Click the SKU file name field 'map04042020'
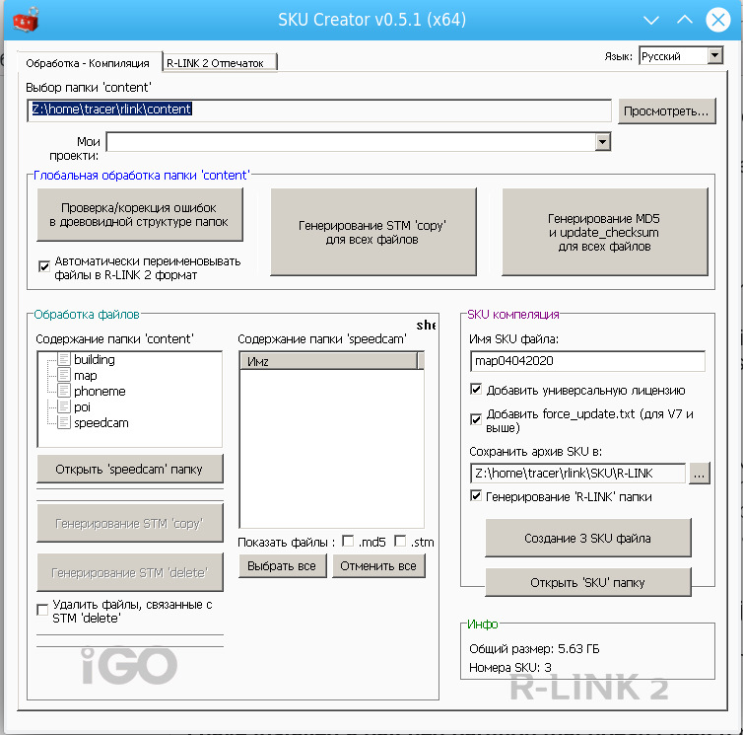This screenshot has height=735, width=743. 587,361
